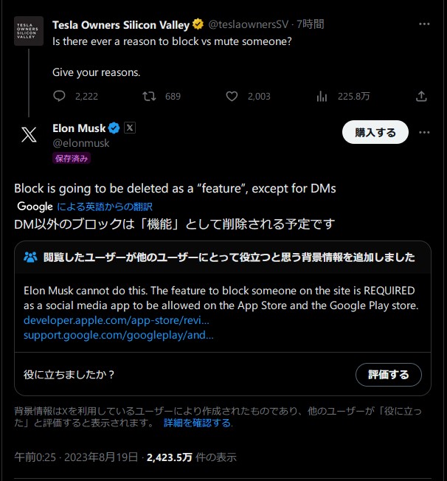Image resolution: width=447 pixels, height=481 pixels.
Task: Click Tesla Owners Silicon Valley profile avatar
Action: coord(29,31)
